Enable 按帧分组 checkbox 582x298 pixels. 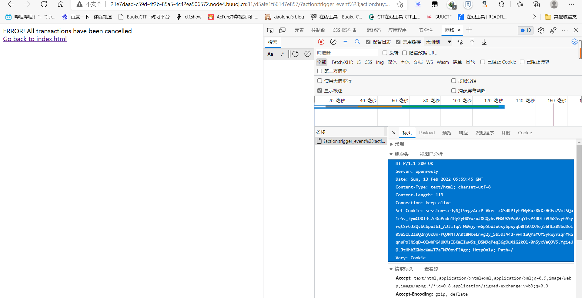453,81
